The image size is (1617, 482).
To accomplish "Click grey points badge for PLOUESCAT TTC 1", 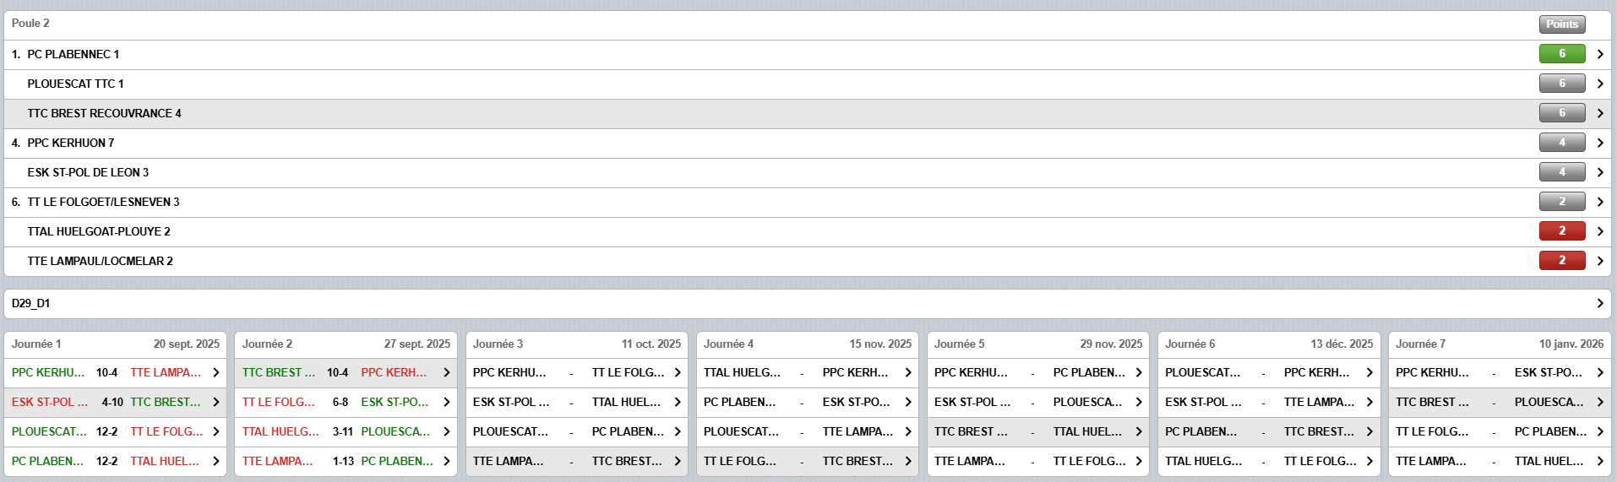I will (1561, 84).
